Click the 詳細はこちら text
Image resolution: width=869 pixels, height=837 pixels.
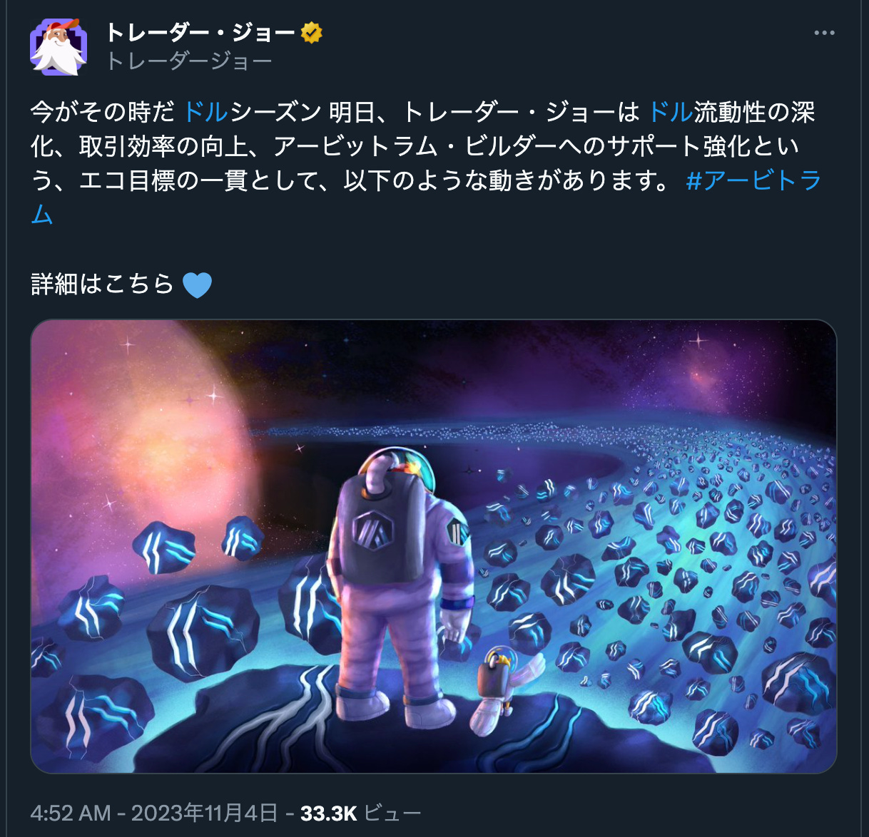click(x=103, y=285)
